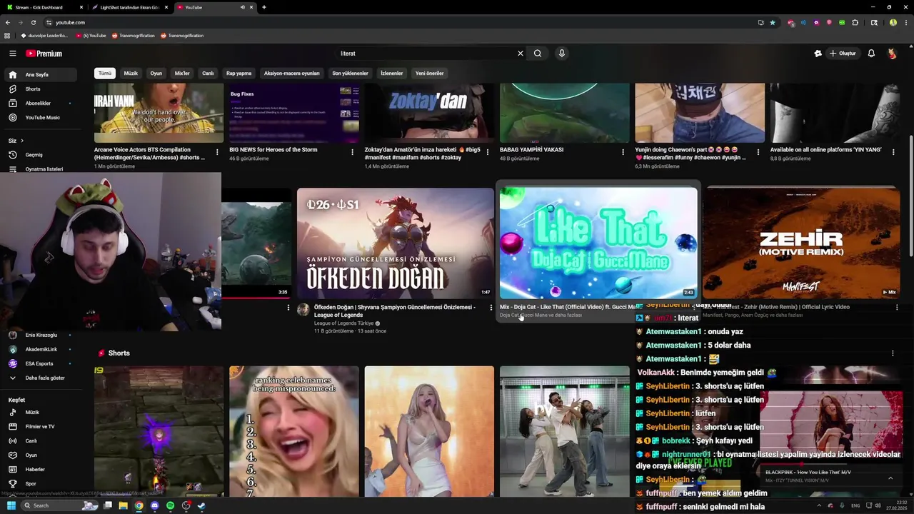Open the YouTube notifications bell
914x514 pixels.
pos(871,54)
